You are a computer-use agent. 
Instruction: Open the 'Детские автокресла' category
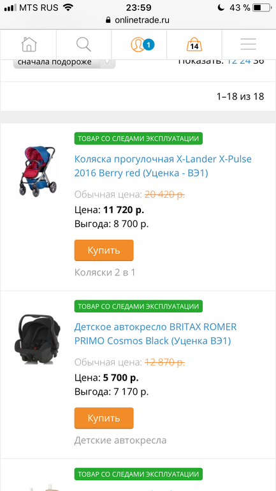point(120,440)
